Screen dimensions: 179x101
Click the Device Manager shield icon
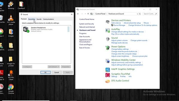pos(112,25)
